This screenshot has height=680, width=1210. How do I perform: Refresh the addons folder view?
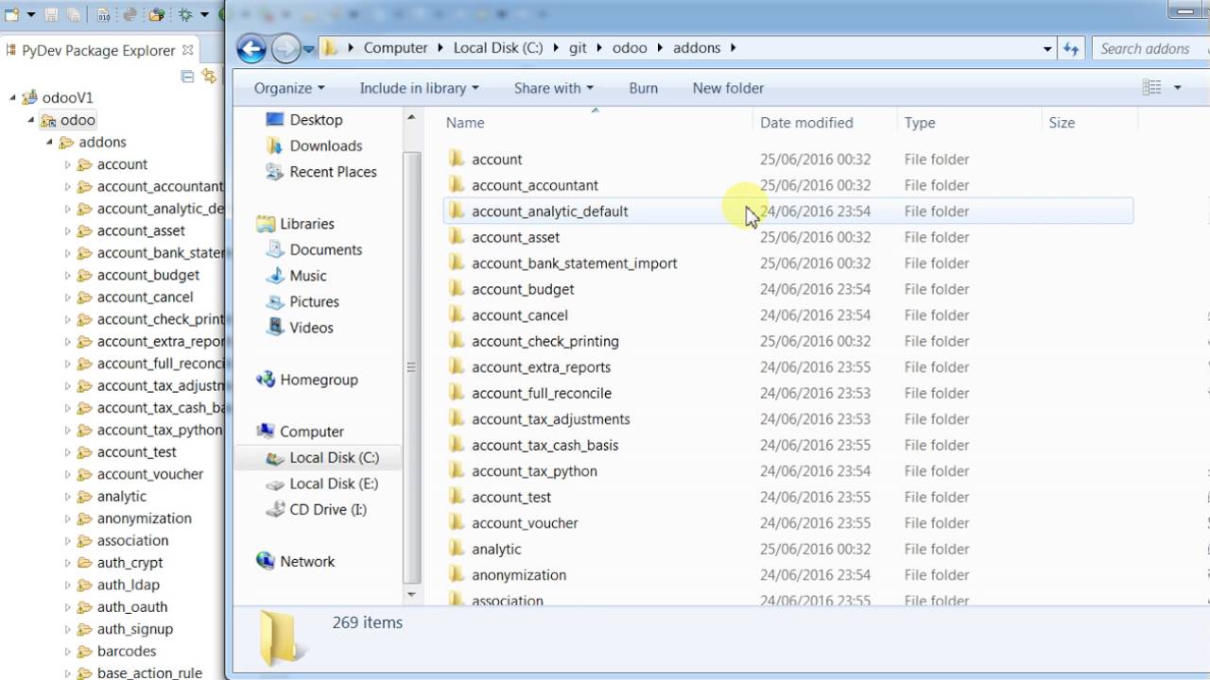click(1071, 48)
